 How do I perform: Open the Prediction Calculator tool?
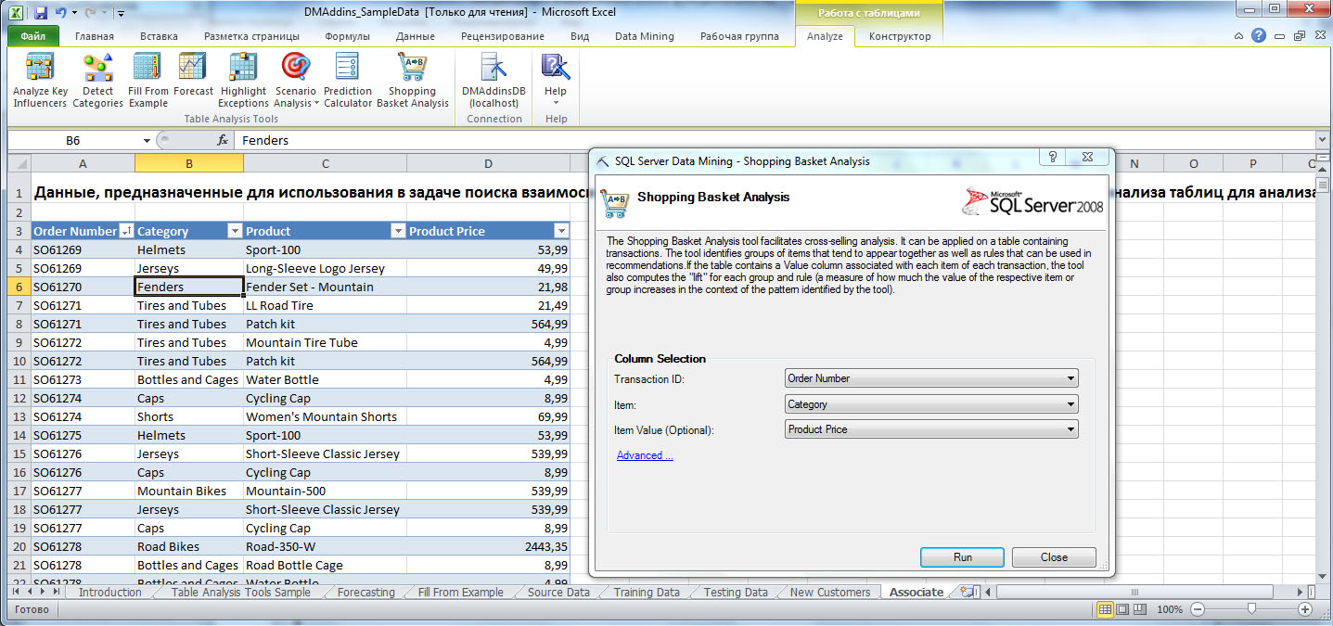(348, 81)
